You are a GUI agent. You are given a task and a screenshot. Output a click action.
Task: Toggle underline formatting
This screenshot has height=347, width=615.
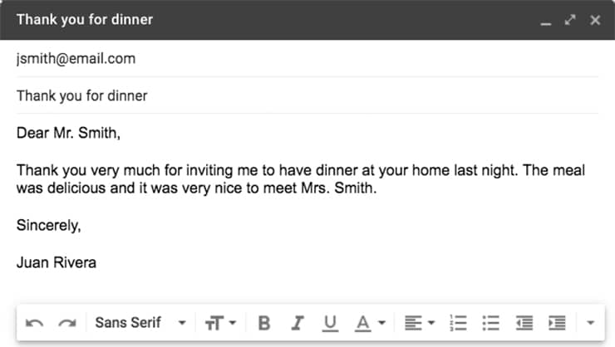(330, 322)
